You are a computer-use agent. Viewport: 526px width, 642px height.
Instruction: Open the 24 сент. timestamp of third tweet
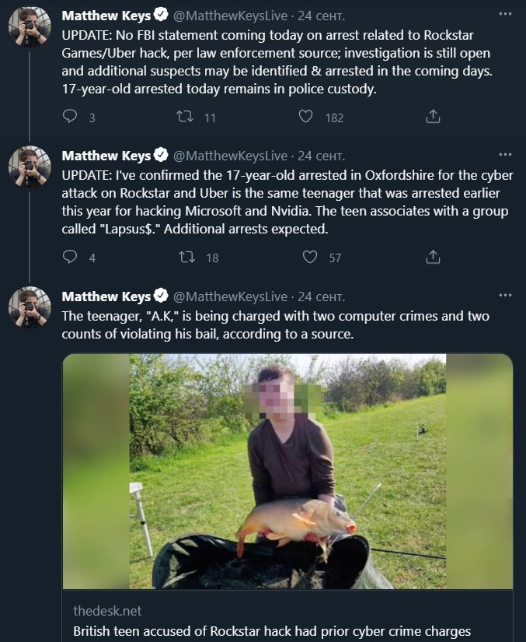coord(322,296)
